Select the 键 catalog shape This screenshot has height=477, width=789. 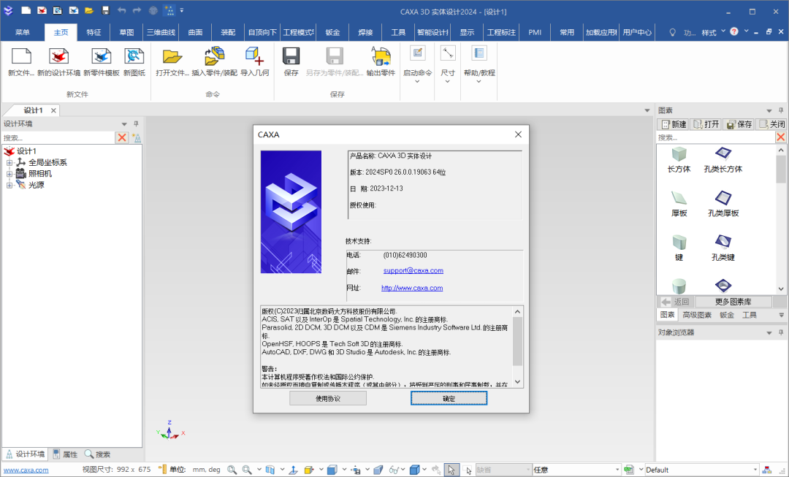click(x=679, y=248)
